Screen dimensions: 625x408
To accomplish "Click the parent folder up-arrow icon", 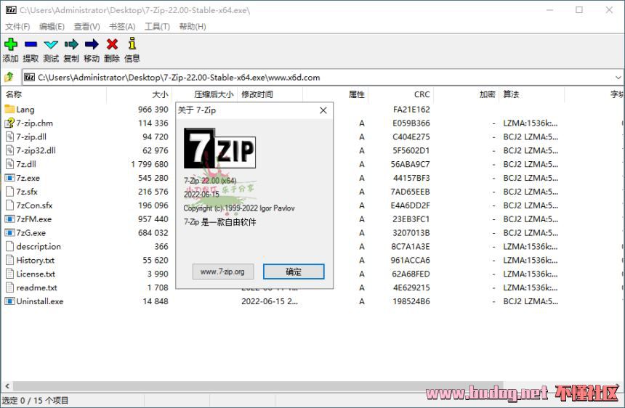I will [x=9, y=77].
